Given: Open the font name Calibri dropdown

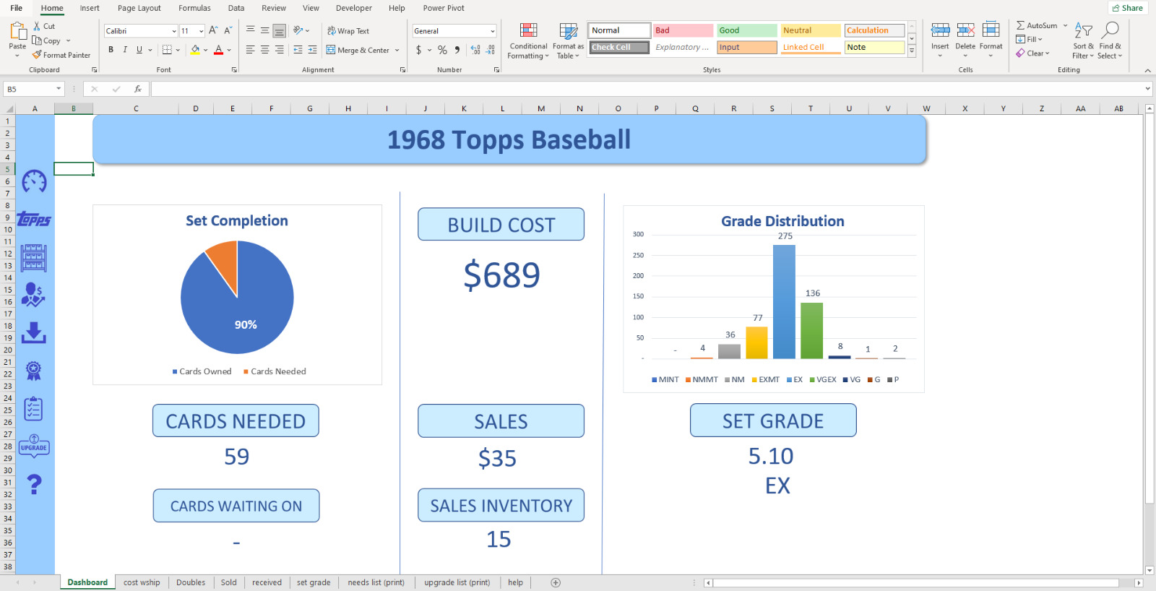Looking at the screenshot, I should click(x=174, y=31).
